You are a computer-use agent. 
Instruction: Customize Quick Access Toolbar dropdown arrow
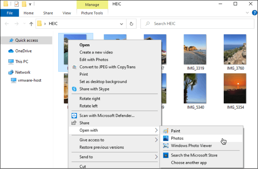(x=30, y=4)
